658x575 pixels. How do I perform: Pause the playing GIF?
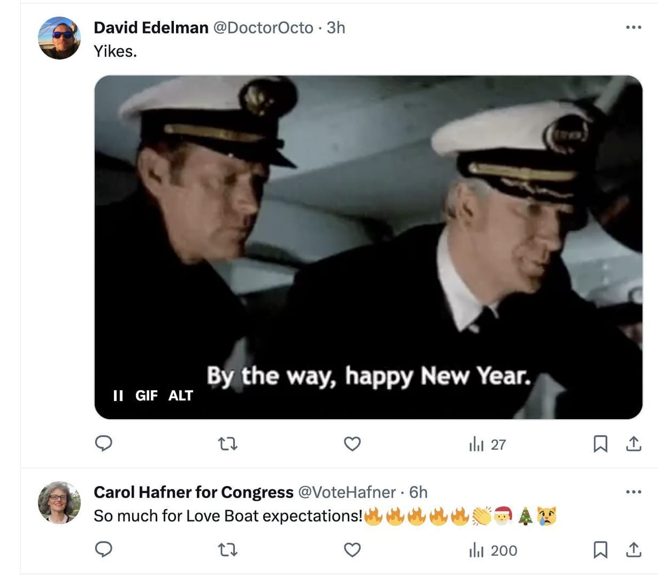[118, 396]
